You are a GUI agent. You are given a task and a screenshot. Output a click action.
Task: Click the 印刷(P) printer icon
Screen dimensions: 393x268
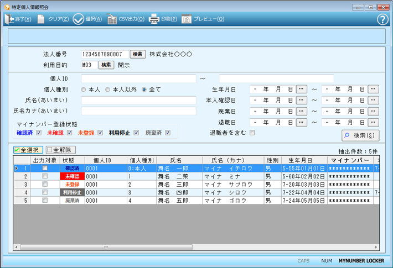click(x=154, y=19)
